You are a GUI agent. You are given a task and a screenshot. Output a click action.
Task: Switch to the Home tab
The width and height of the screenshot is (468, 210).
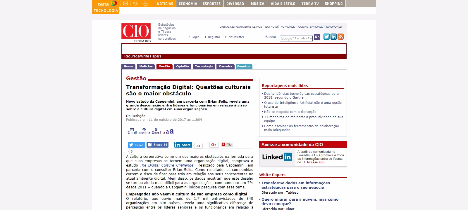(128, 66)
